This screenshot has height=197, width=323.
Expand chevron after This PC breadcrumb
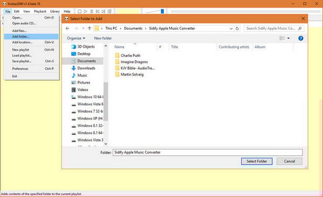point(121,28)
